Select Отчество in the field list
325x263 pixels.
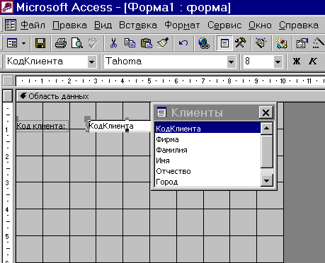click(x=207, y=171)
